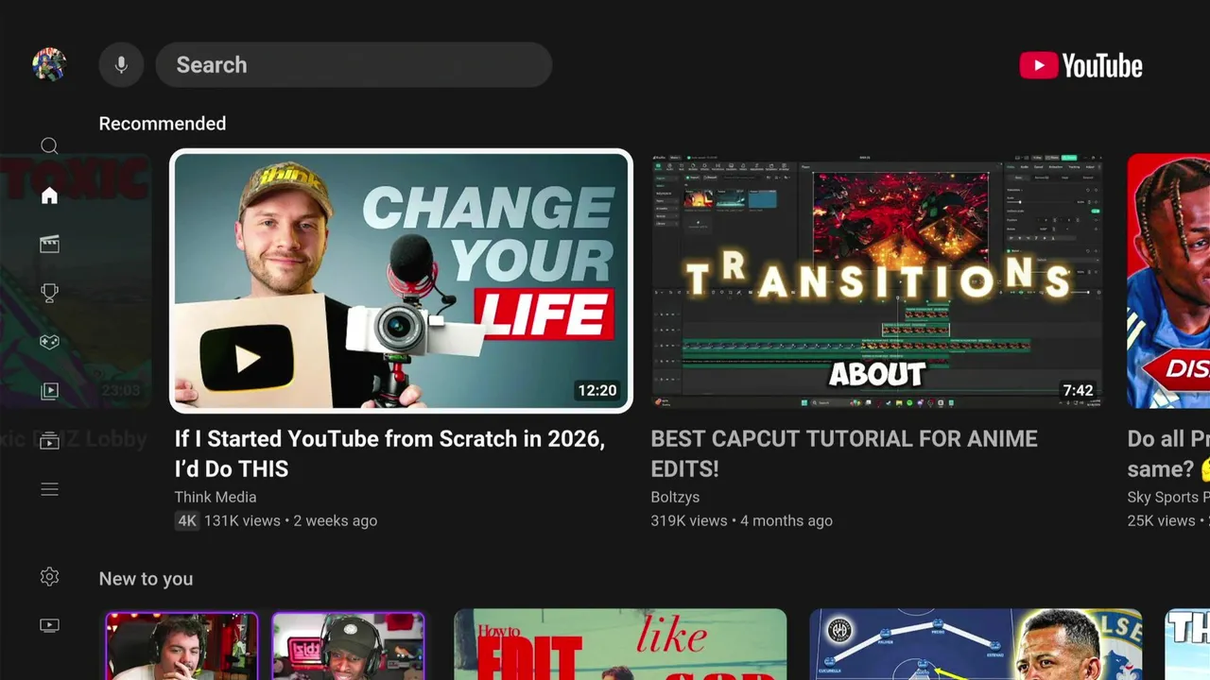The image size is (1210, 680).
Task: Click the 23:03 duration on faded thumbnail
Action: coord(120,390)
